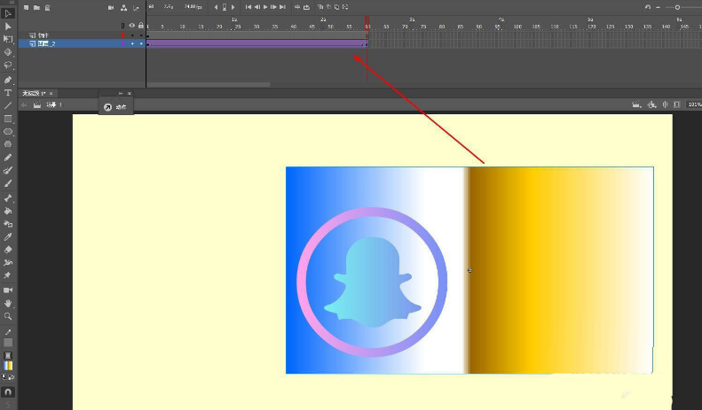The width and height of the screenshot is (702, 410).
Task: Toggle layer parenting view
Action: tap(123, 8)
